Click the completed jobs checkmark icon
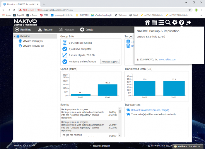 click(x=65, y=49)
